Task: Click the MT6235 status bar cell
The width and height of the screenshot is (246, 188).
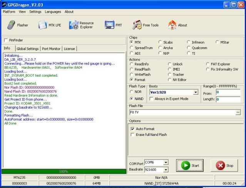Action: coord(20,178)
